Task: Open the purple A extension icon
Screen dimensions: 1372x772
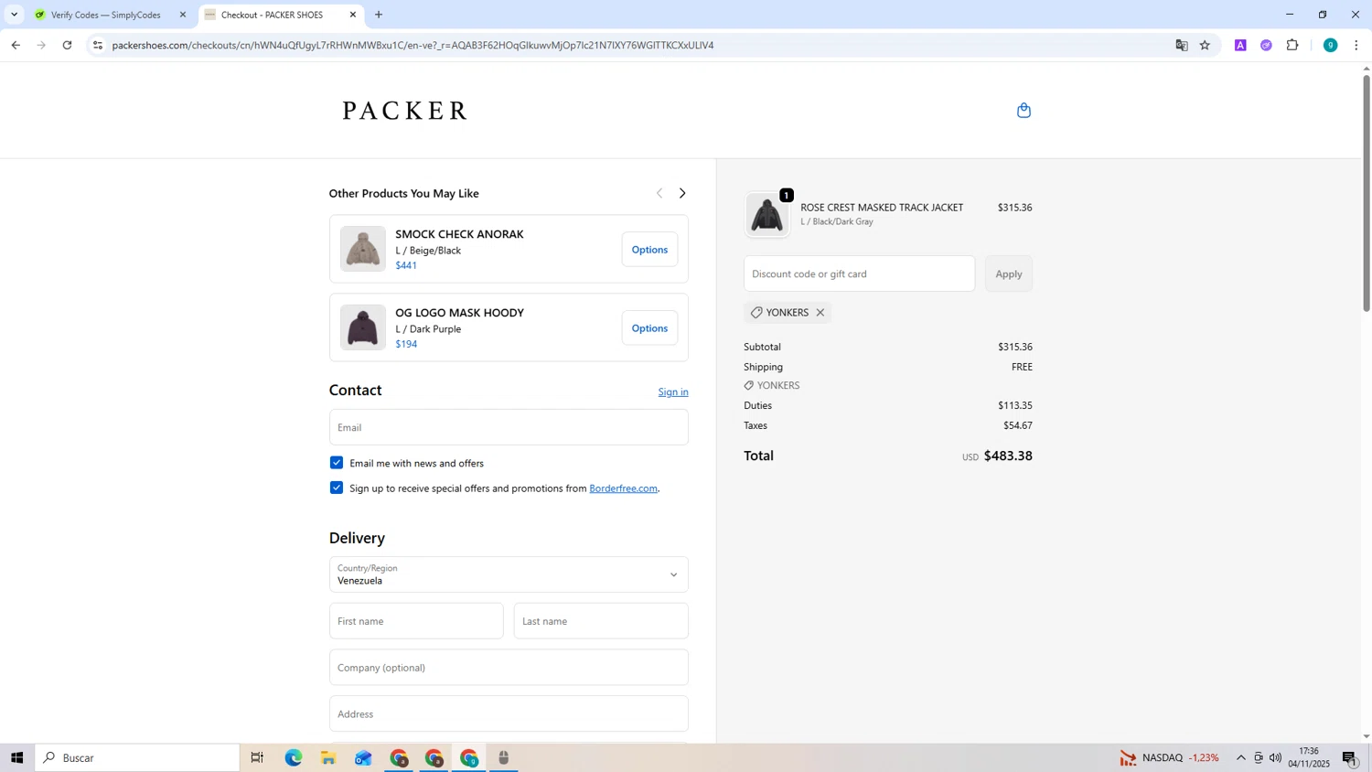Action: coord(1240,45)
